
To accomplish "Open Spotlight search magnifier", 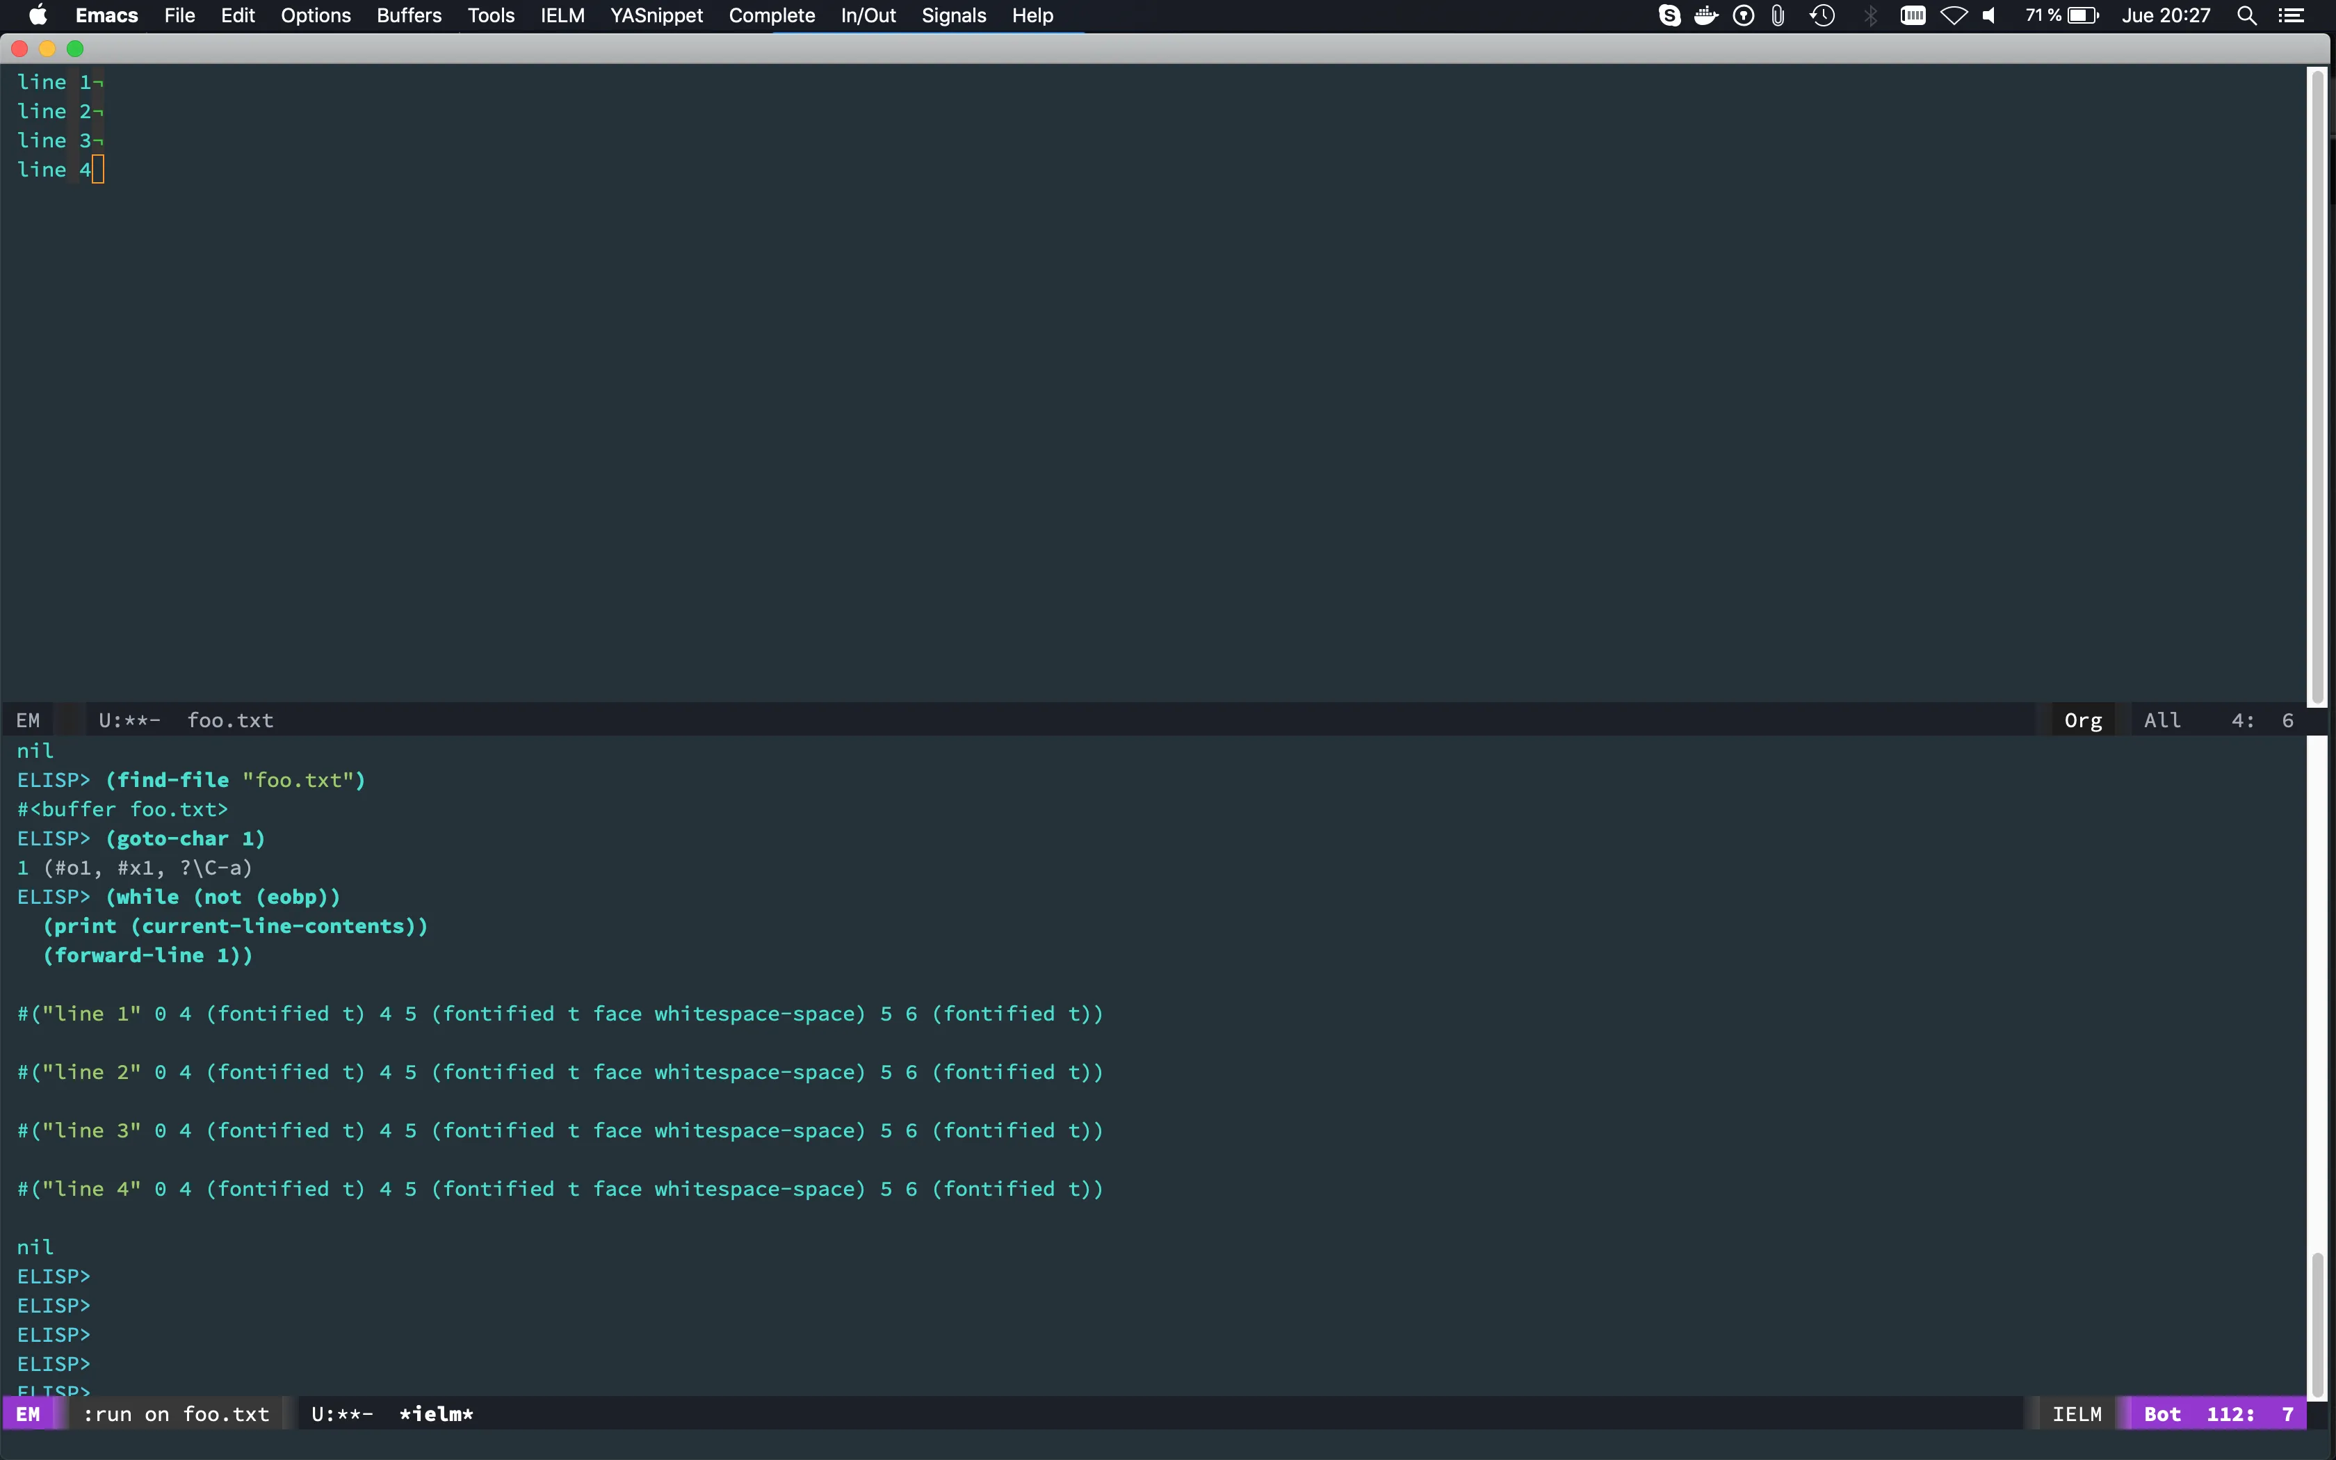I will pyautogui.click(x=2246, y=15).
